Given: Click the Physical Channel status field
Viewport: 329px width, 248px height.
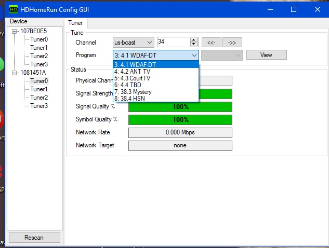Looking at the screenshot, I should pyautogui.click(x=215, y=81).
